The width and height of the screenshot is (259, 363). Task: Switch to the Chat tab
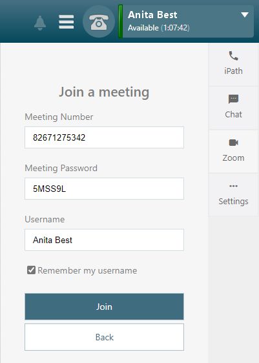point(233,108)
